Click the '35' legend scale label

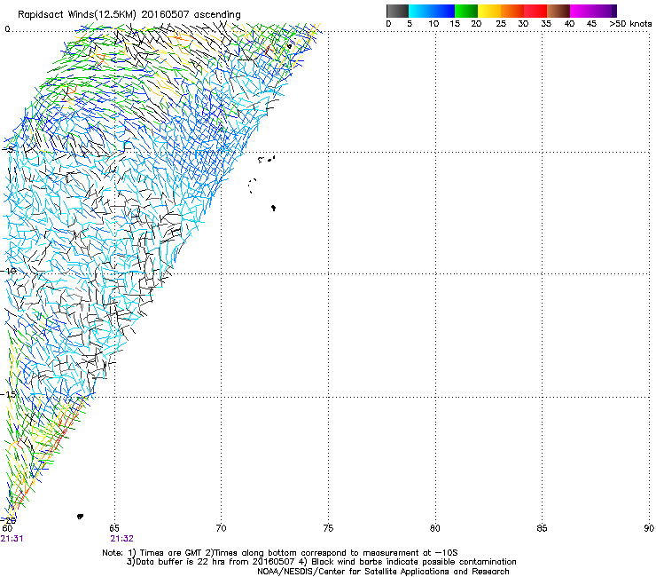click(546, 24)
